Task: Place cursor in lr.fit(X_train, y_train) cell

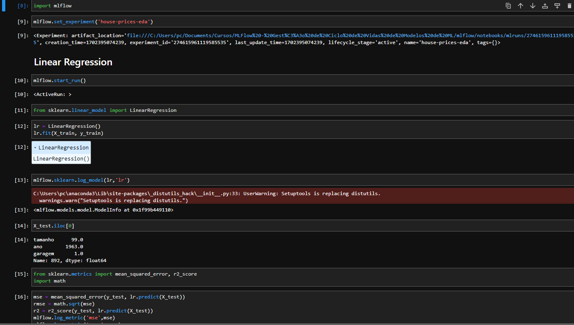Action: [x=303, y=129]
